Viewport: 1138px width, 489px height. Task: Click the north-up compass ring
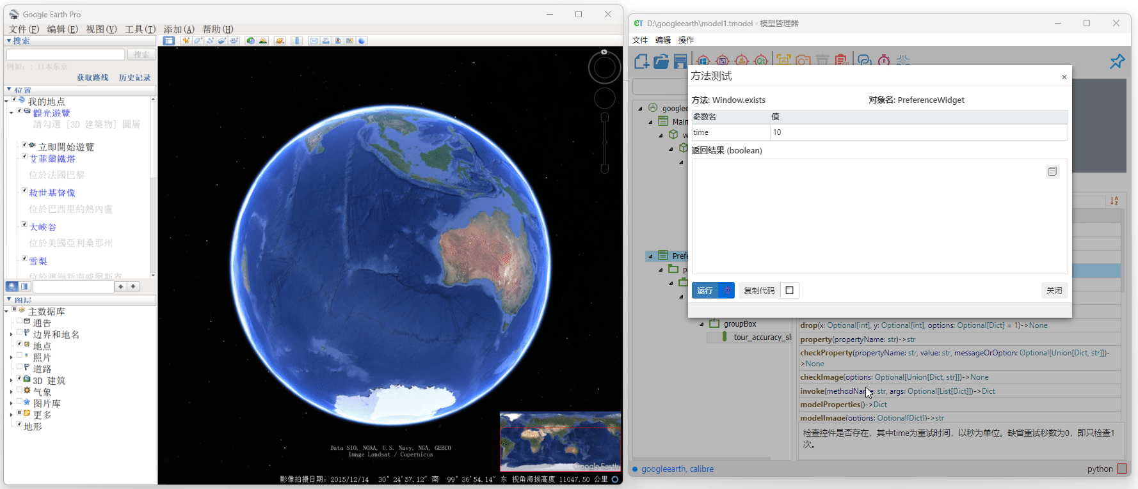click(604, 67)
